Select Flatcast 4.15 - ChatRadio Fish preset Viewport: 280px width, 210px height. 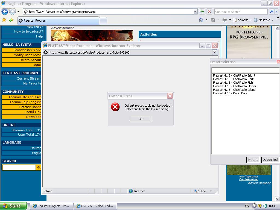click(x=233, y=83)
